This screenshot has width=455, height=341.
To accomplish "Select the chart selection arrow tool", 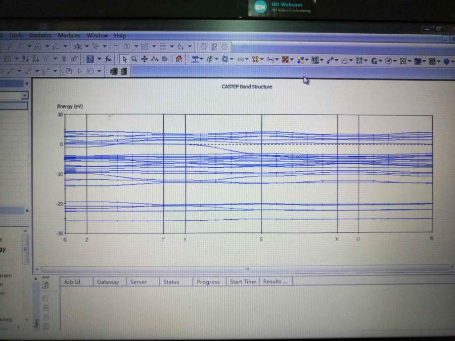I will click(x=124, y=59).
